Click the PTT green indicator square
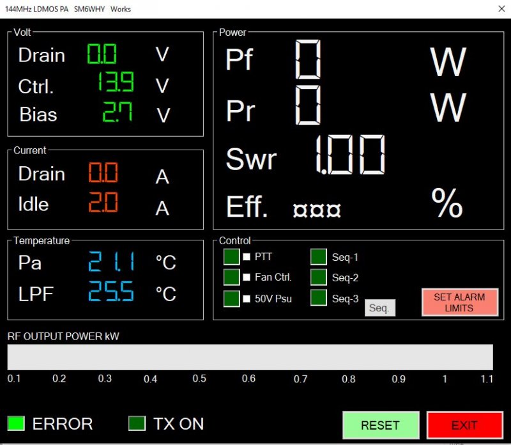Image resolution: width=511 pixels, height=445 pixels. [231, 256]
